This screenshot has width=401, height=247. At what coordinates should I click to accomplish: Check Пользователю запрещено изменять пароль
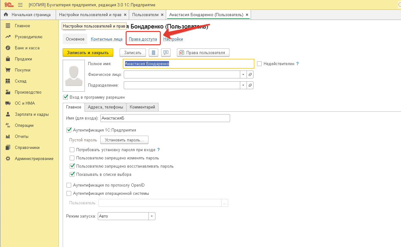click(72, 158)
